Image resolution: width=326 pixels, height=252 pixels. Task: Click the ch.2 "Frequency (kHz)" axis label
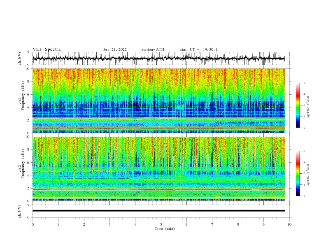click(x=23, y=164)
